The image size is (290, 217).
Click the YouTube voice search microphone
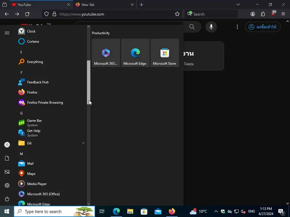[x=211, y=27]
